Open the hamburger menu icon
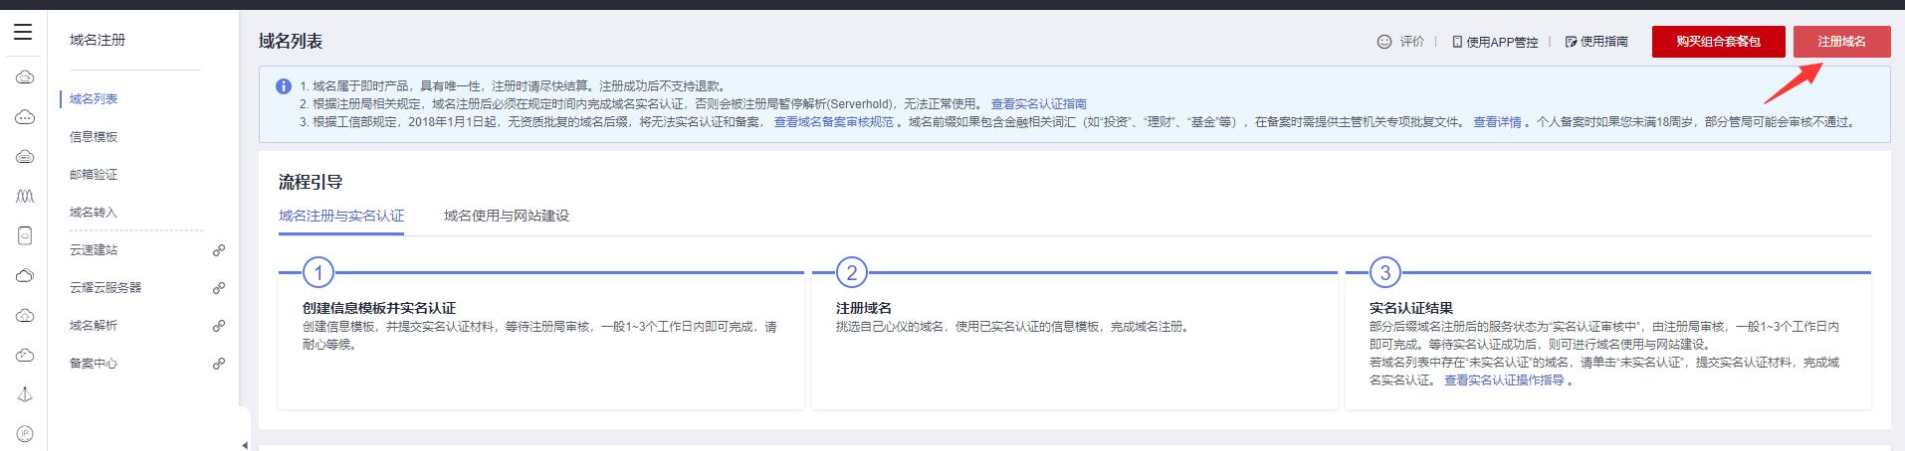This screenshot has height=451, width=1905. pos(23,32)
